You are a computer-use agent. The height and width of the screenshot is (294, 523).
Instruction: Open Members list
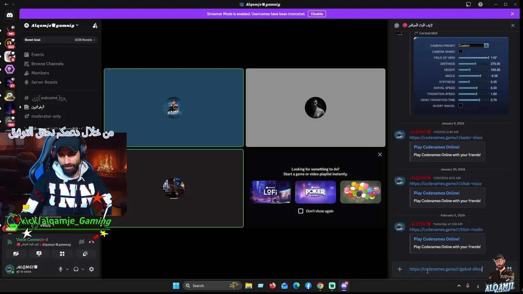click(x=40, y=73)
